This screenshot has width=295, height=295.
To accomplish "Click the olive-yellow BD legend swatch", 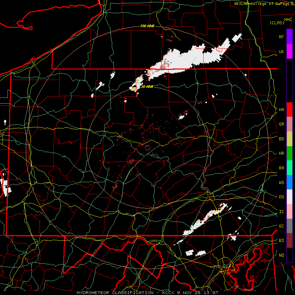I will [289, 139].
